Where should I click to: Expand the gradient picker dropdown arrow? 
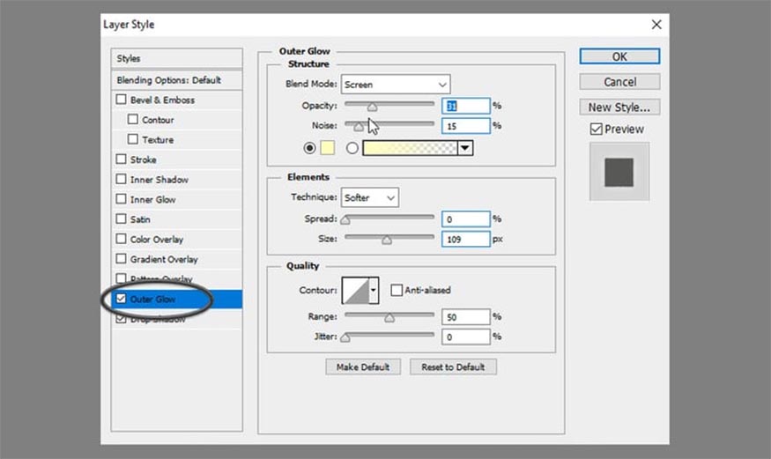click(x=465, y=147)
